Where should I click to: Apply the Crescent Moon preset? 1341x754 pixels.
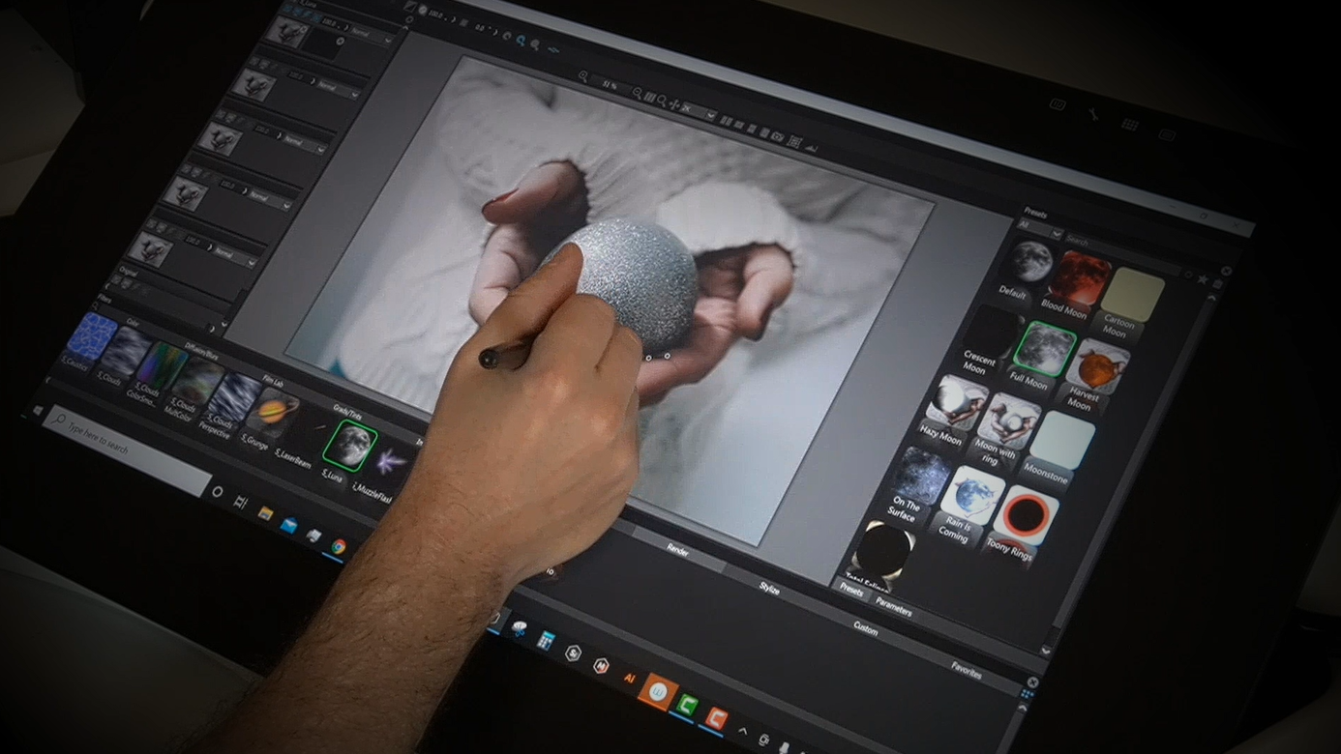coord(992,333)
